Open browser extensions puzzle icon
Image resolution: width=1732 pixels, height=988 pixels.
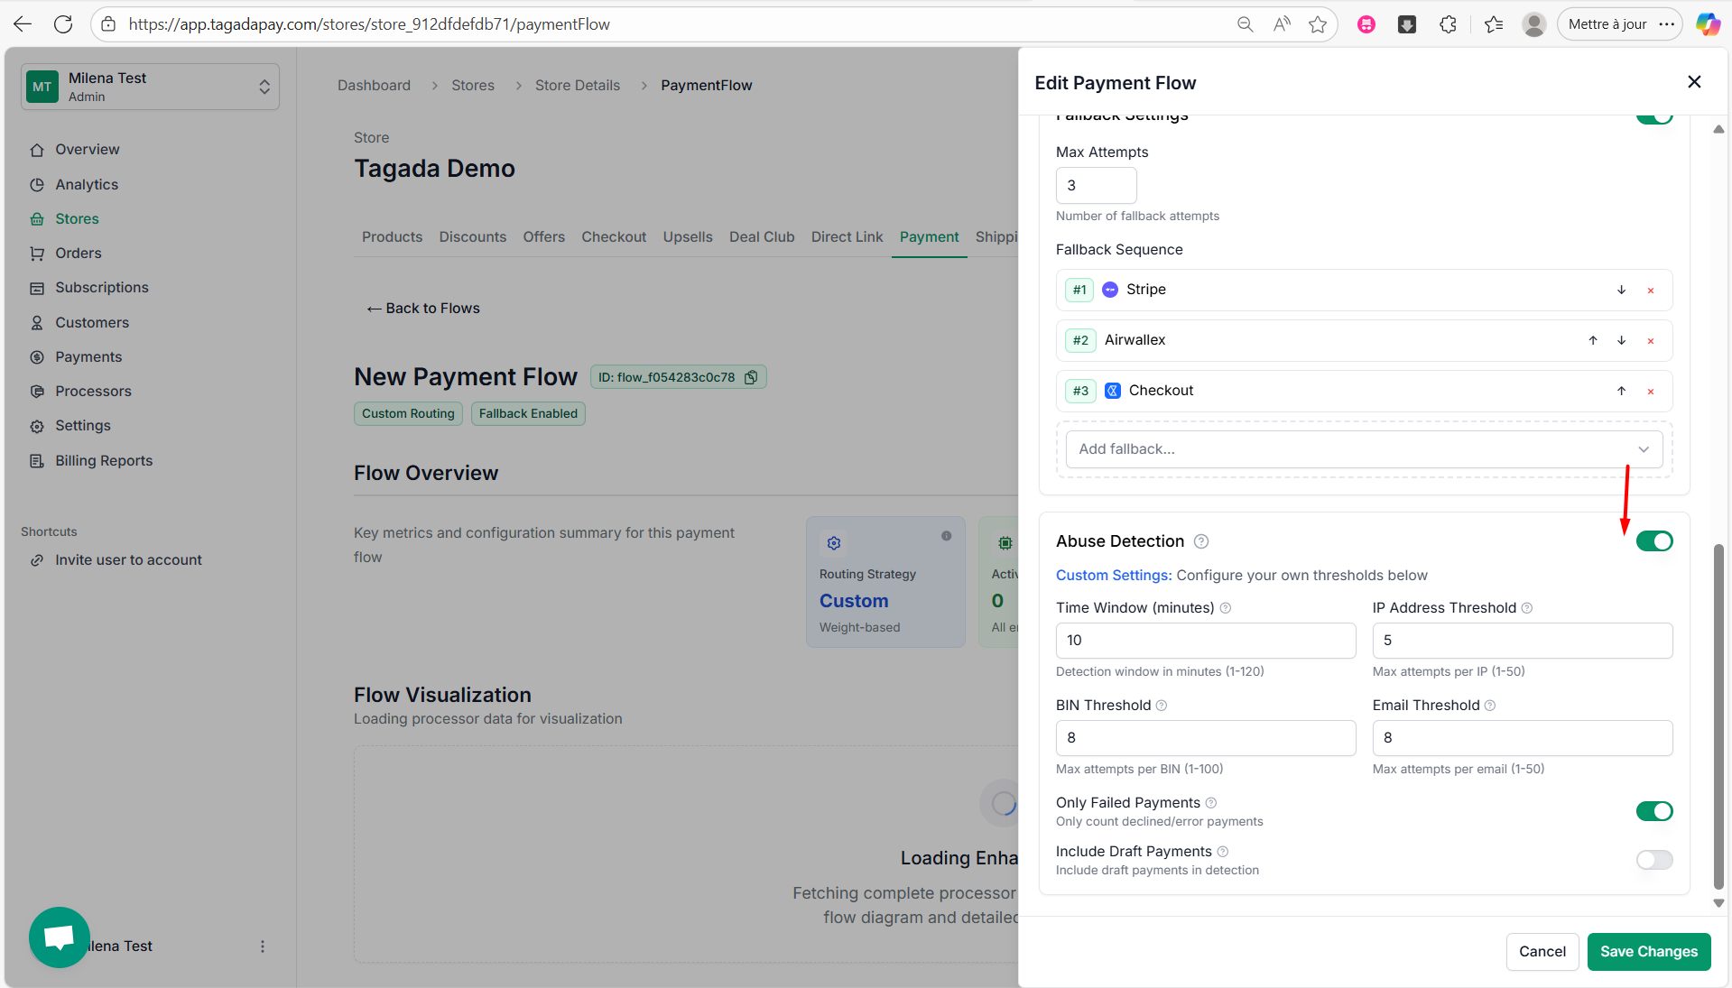(x=1448, y=24)
